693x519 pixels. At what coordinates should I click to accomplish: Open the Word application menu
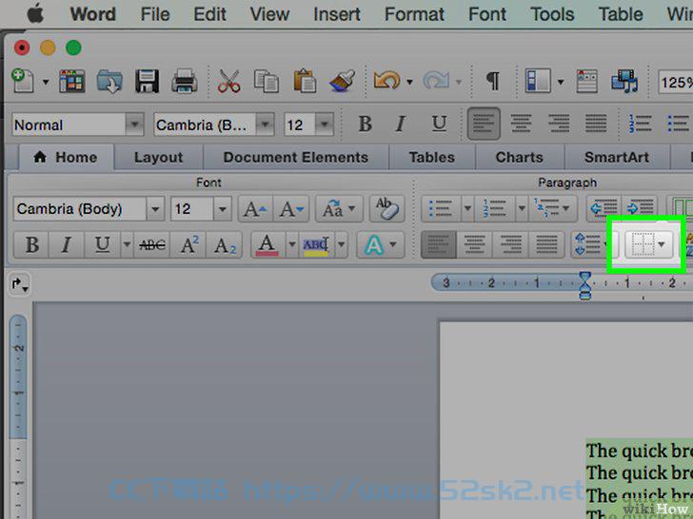point(93,14)
